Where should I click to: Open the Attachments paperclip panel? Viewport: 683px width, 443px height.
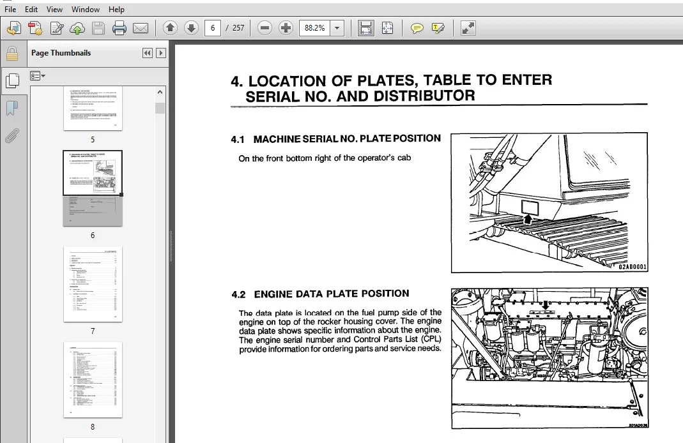[12, 136]
